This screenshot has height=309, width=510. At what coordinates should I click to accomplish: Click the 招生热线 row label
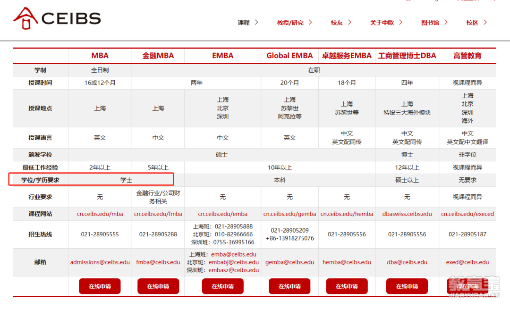tap(40, 234)
